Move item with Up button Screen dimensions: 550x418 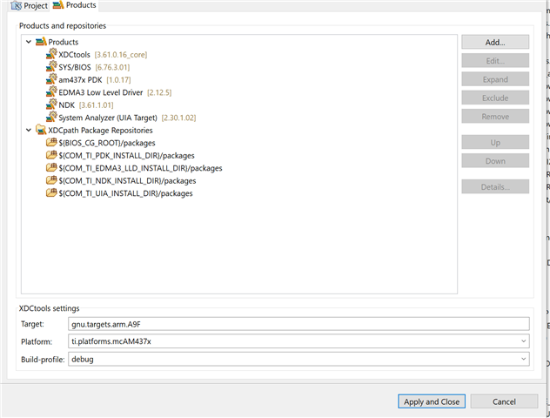[495, 143]
